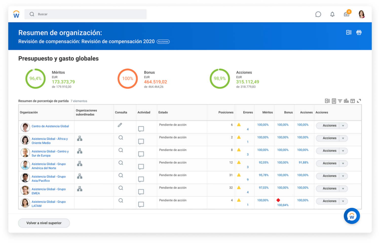Open the filter icon above the table

340,101
